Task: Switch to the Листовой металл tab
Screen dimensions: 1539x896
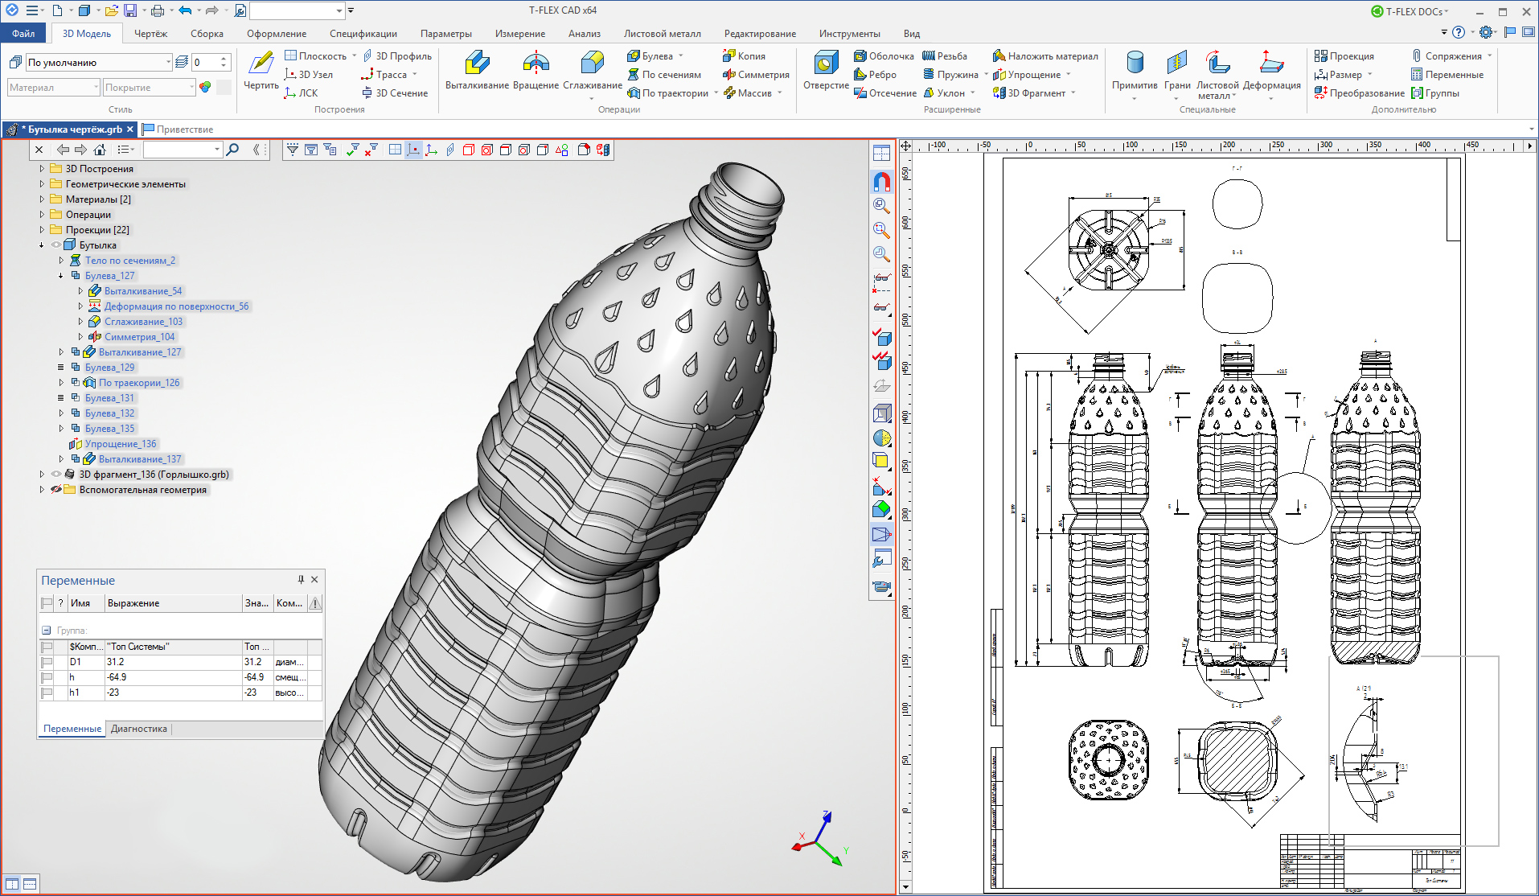Action: pyautogui.click(x=662, y=34)
